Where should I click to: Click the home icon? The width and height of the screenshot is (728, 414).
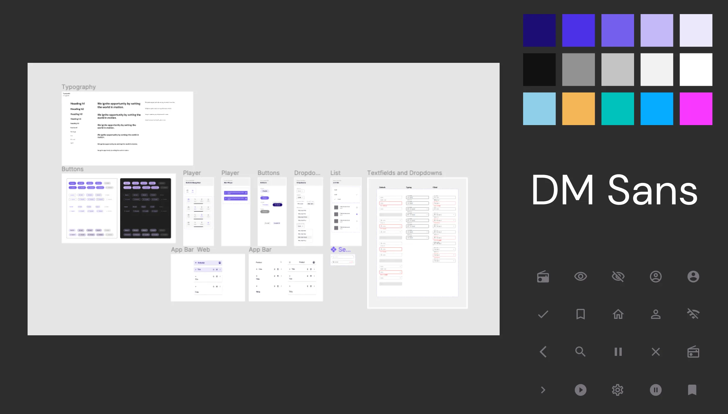618,314
